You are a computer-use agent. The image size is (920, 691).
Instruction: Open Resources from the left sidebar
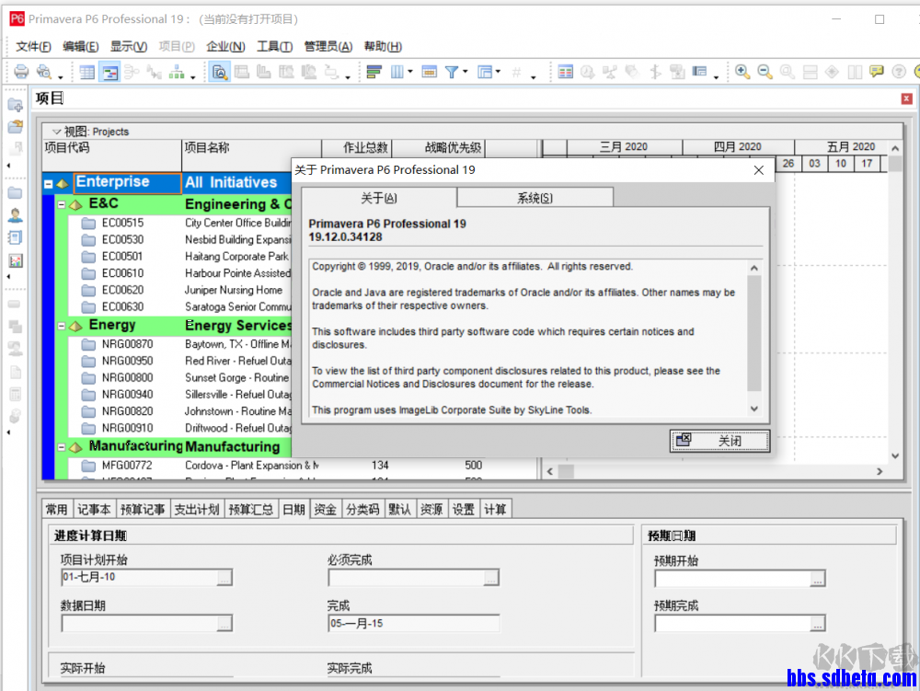[15, 215]
